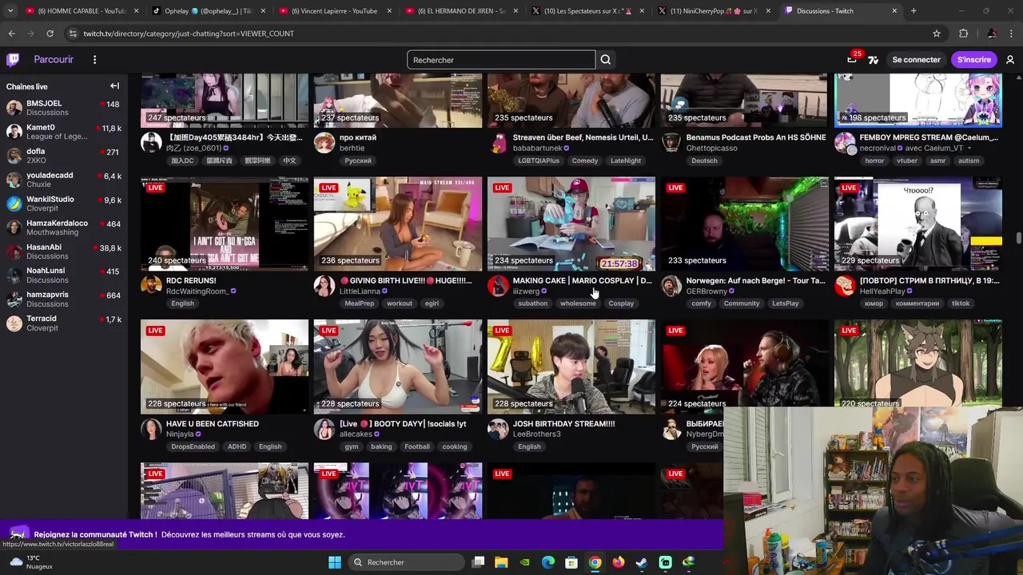The width and height of the screenshot is (1023, 575).
Task: Open JOSH BIRTHDAY STREAM thumbnail
Action: (x=571, y=367)
